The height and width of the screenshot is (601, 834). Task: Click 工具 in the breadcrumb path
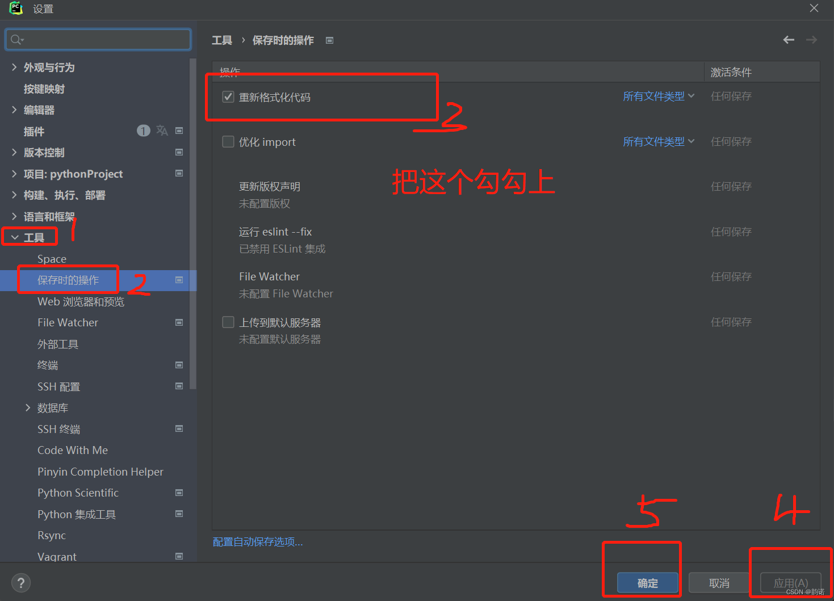pyautogui.click(x=222, y=40)
